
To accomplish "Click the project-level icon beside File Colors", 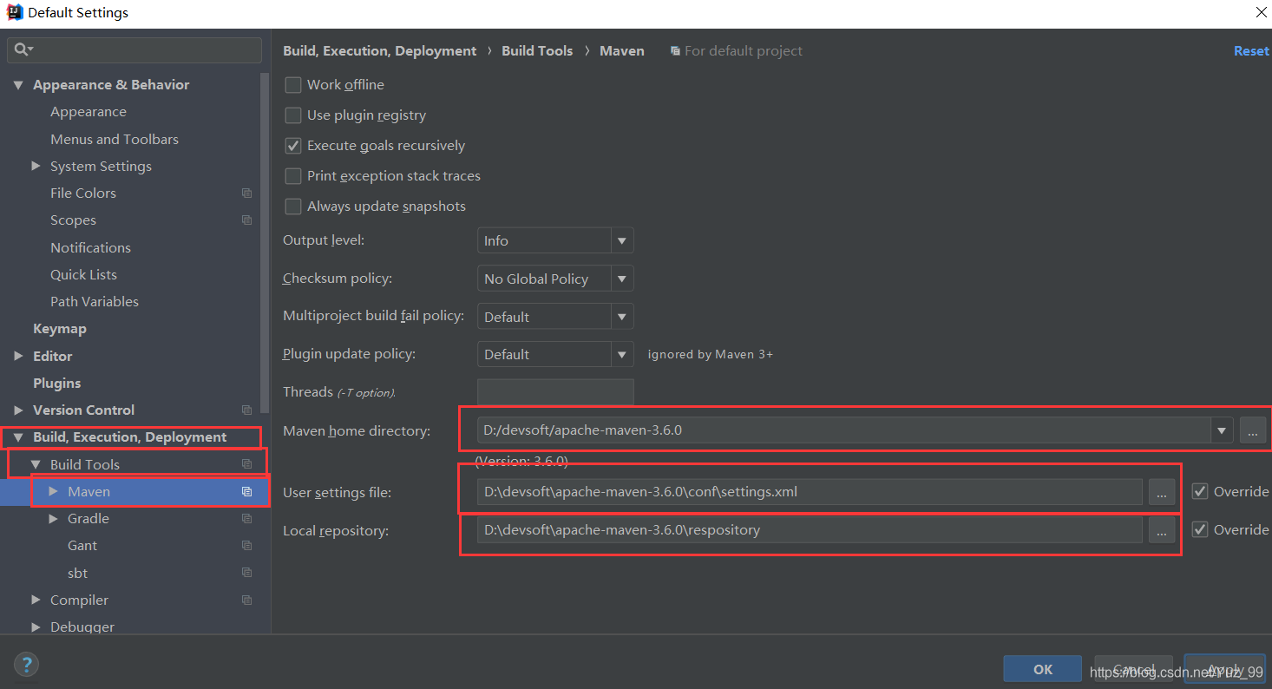I will point(246,194).
